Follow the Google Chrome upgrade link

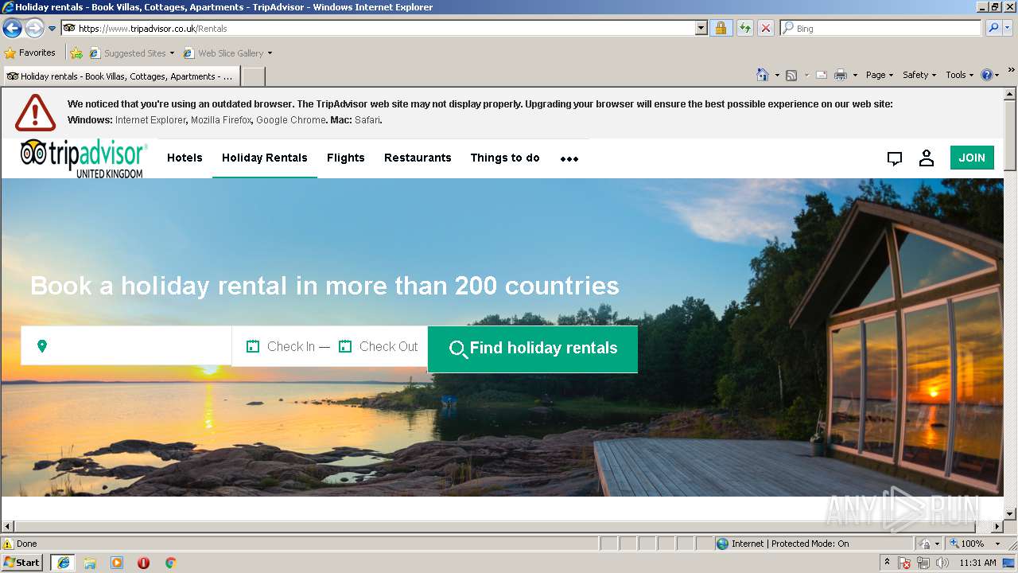(x=290, y=120)
